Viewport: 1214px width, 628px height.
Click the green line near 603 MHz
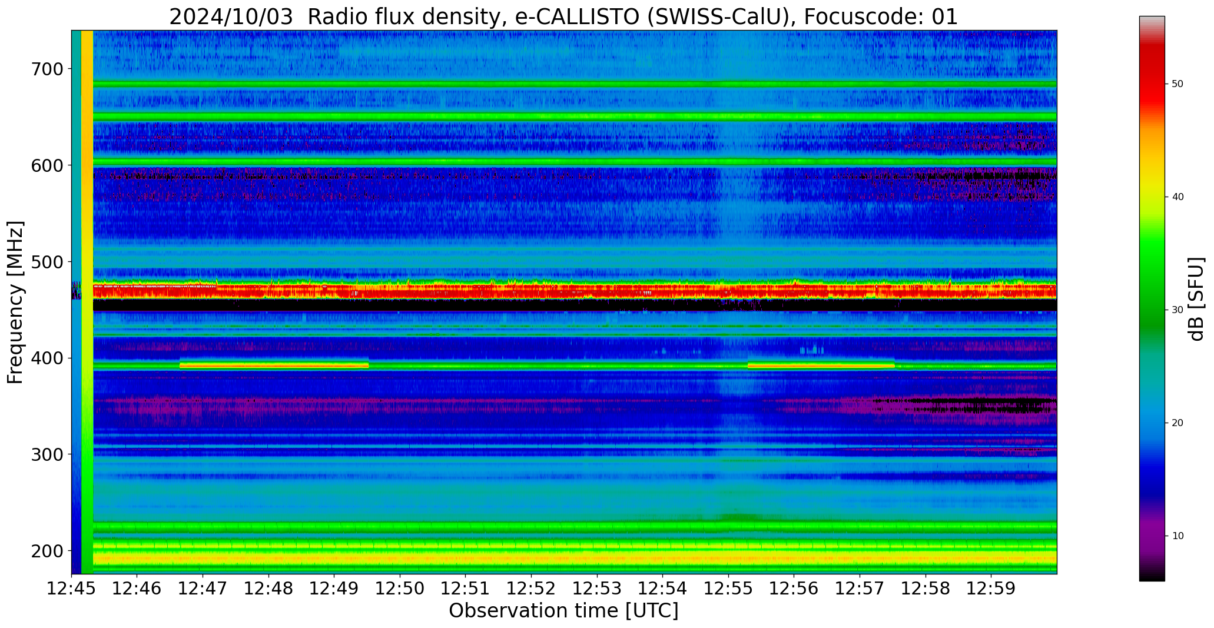tap(575, 162)
